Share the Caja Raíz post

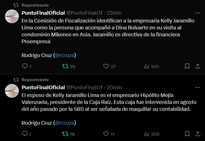[198, 134]
